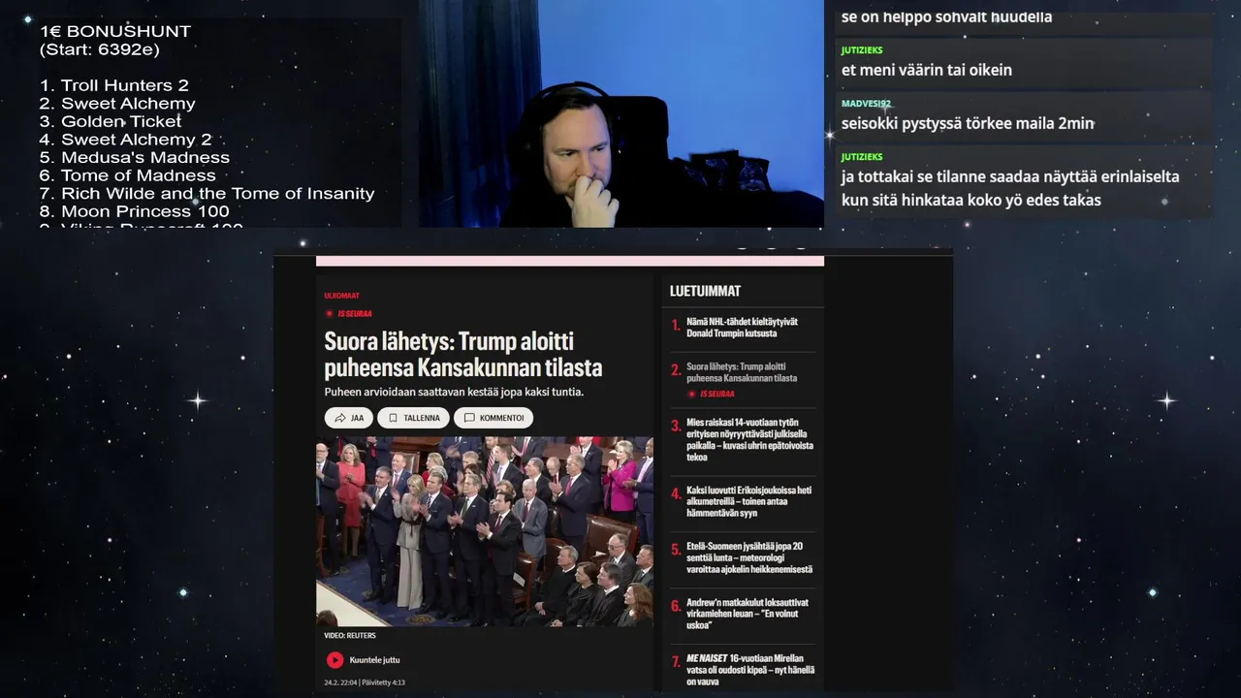Click VIDEO: REUTERS caption under the image
1241x698 pixels.
(x=349, y=636)
